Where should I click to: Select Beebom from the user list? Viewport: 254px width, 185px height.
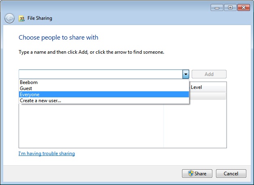(x=28, y=82)
